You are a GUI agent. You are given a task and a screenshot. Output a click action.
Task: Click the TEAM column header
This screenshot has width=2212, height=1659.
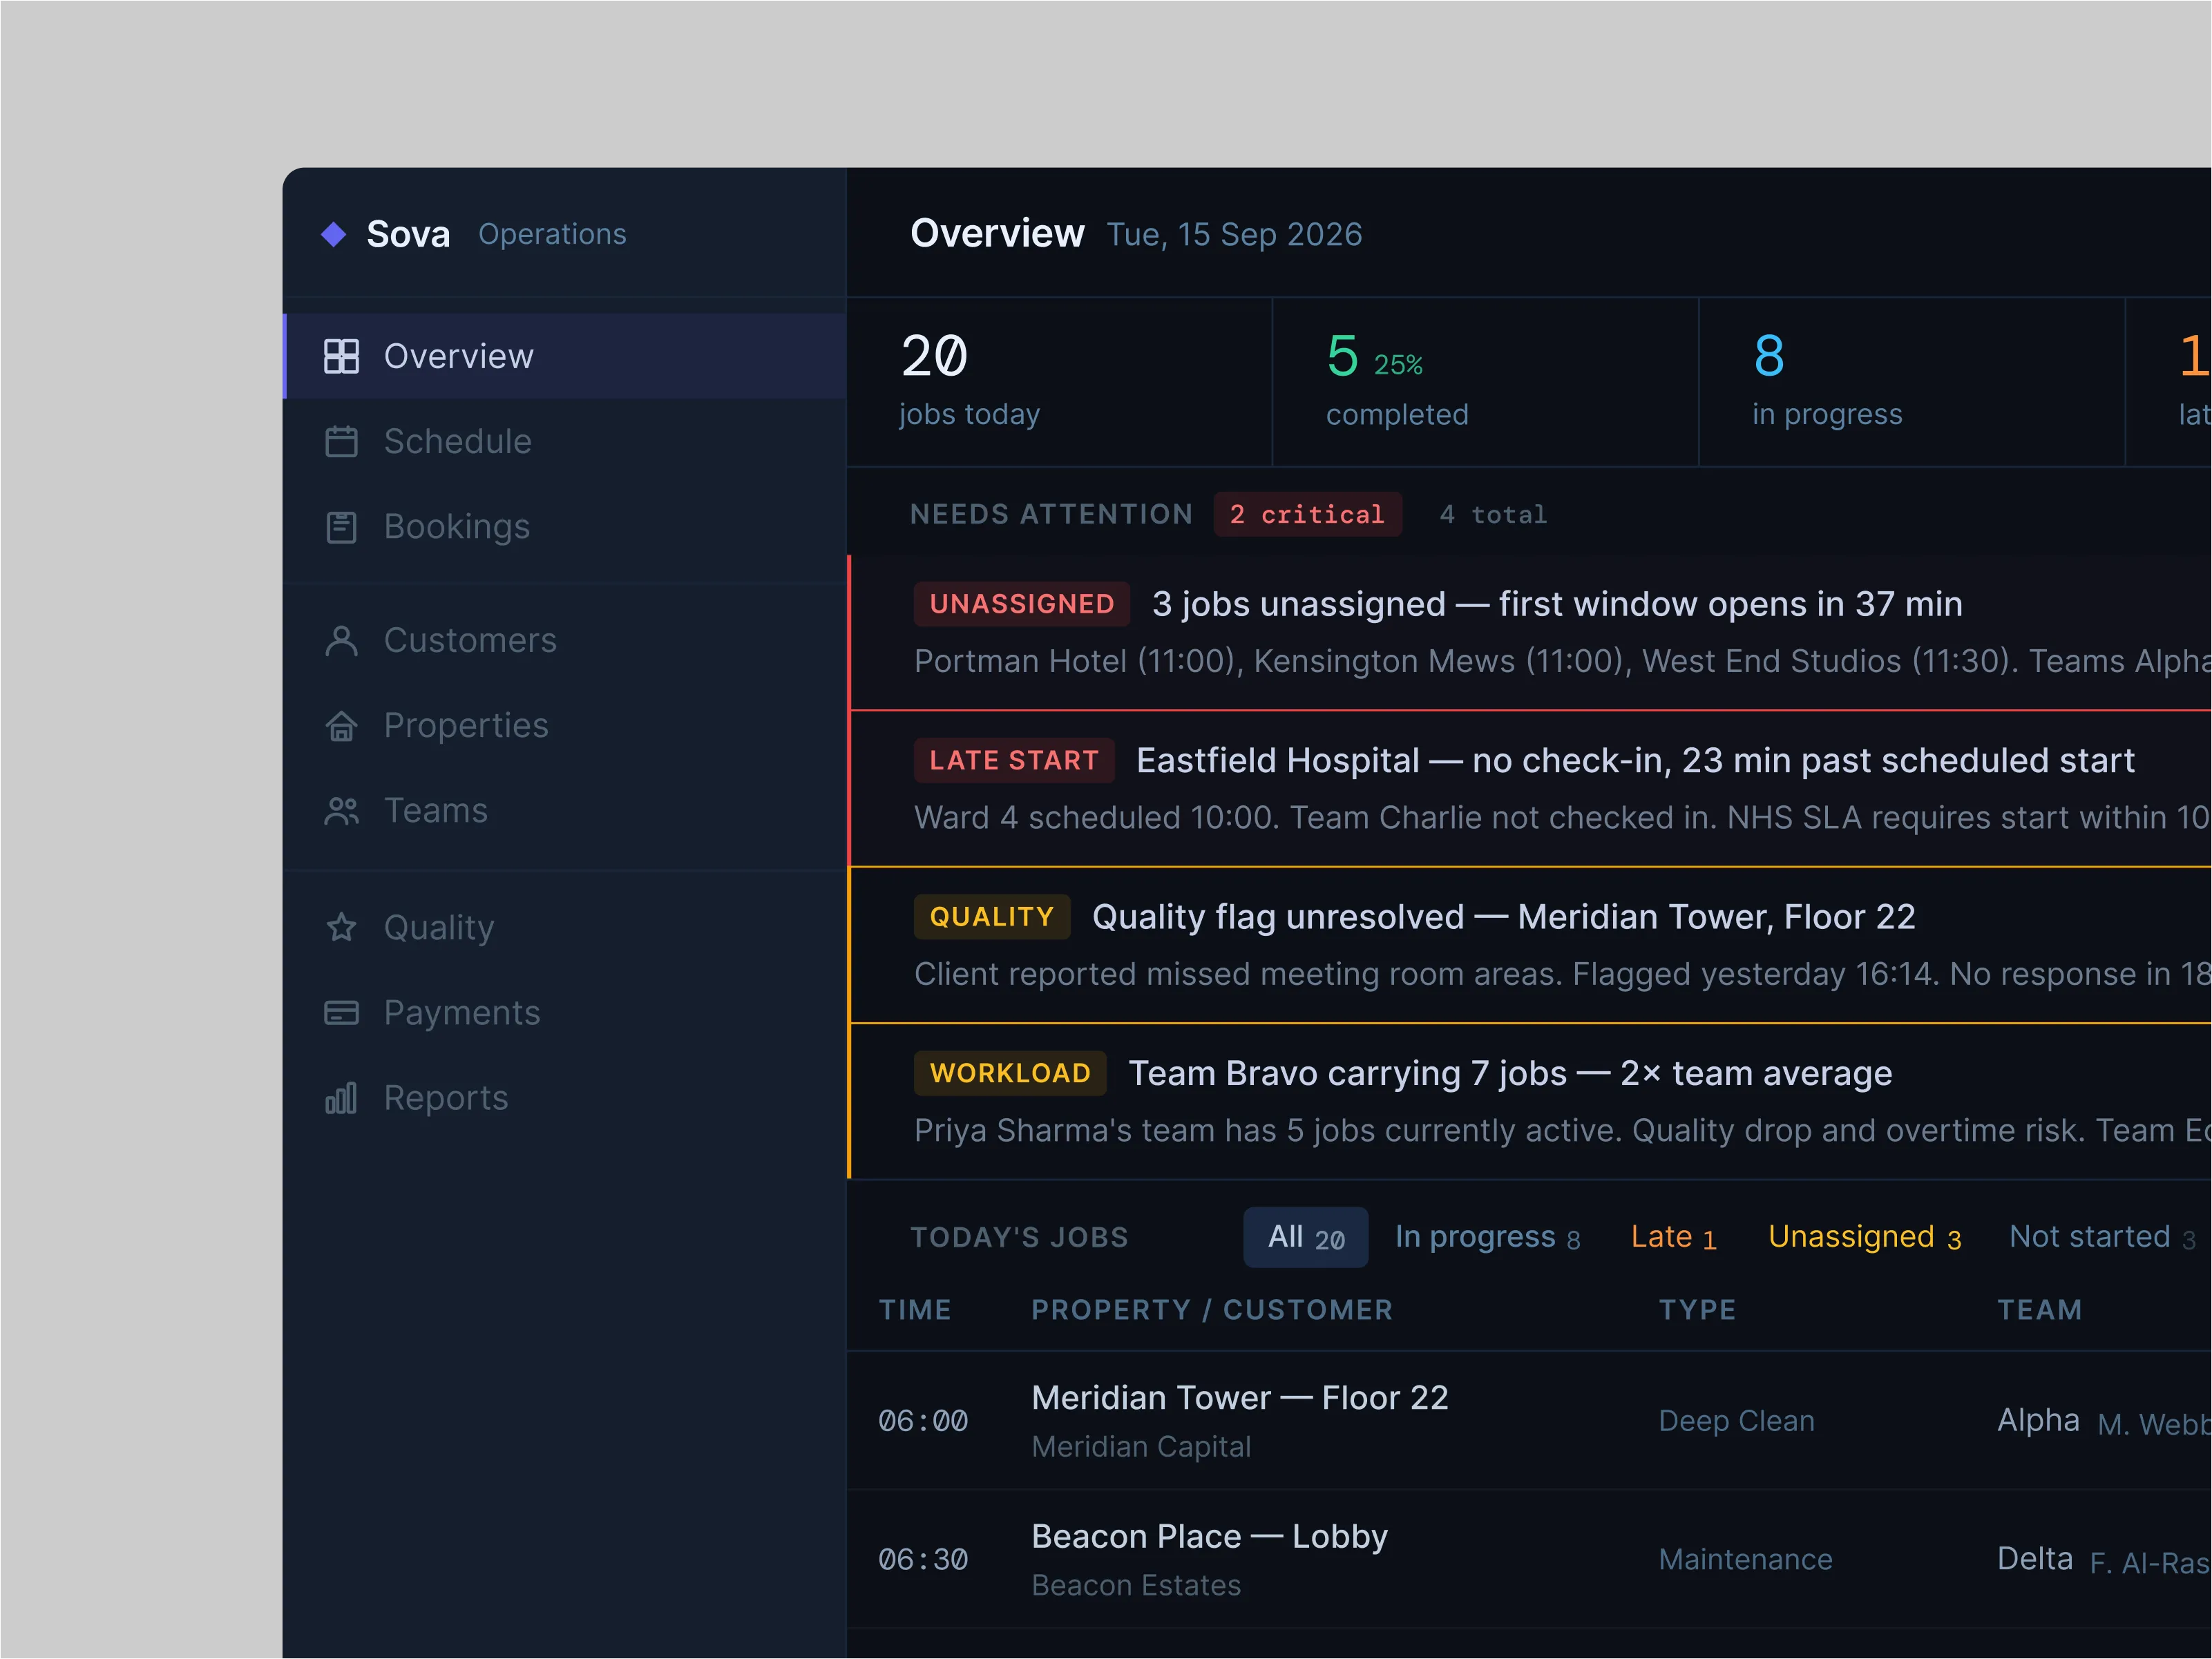coord(2040,1310)
